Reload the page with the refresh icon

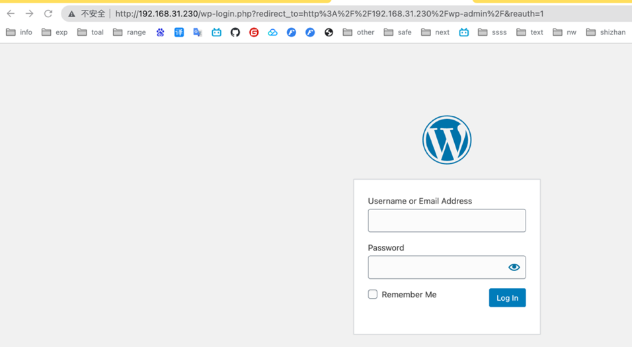(x=48, y=13)
